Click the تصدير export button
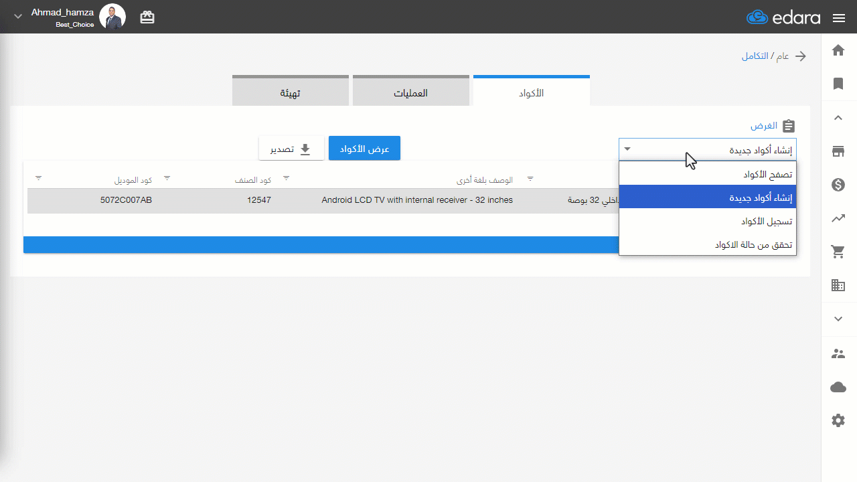 (x=291, y=149)
